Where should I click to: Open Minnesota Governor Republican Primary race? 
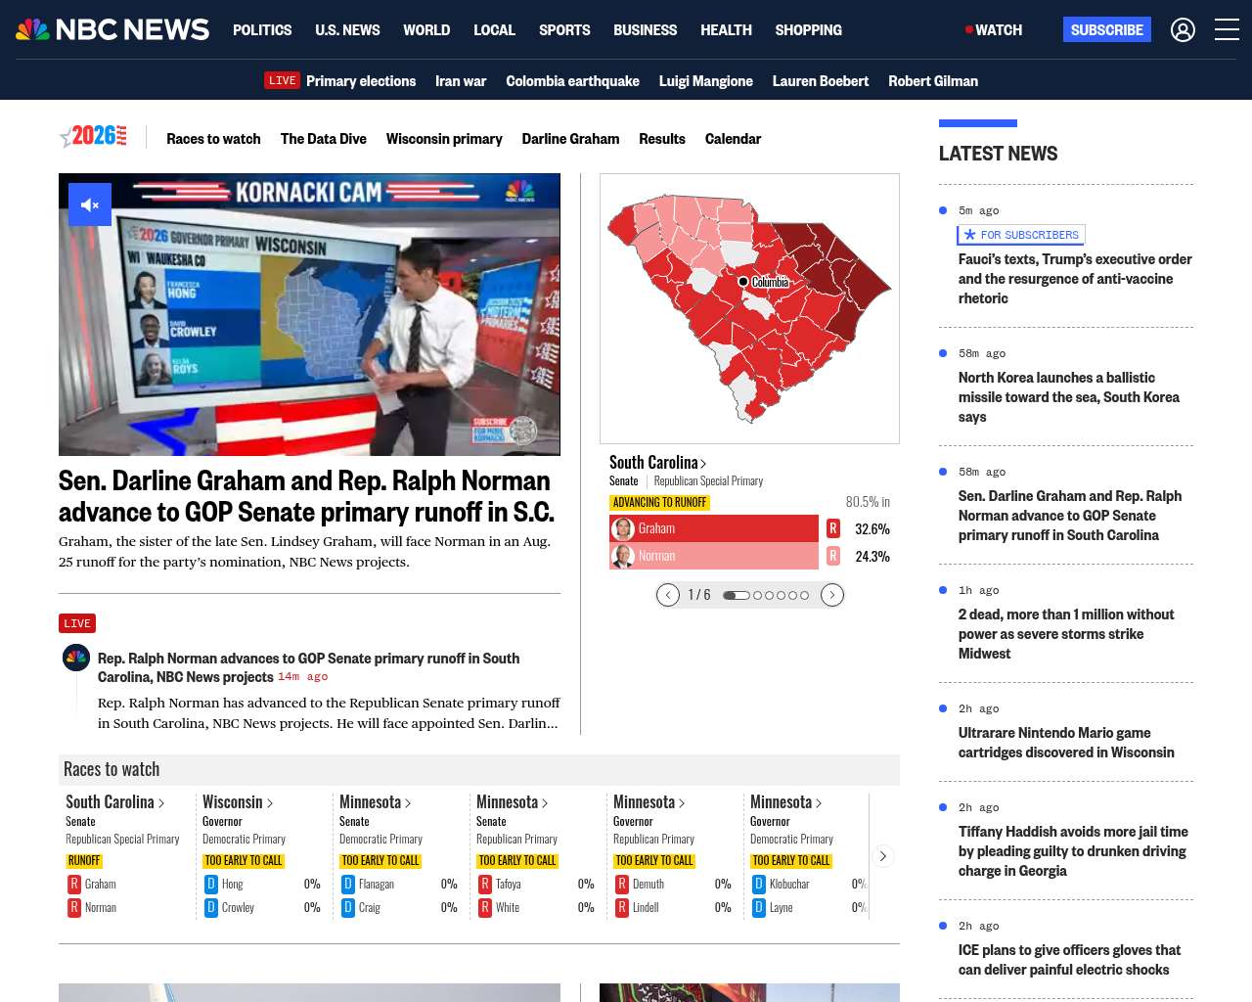tap(649, 802)
